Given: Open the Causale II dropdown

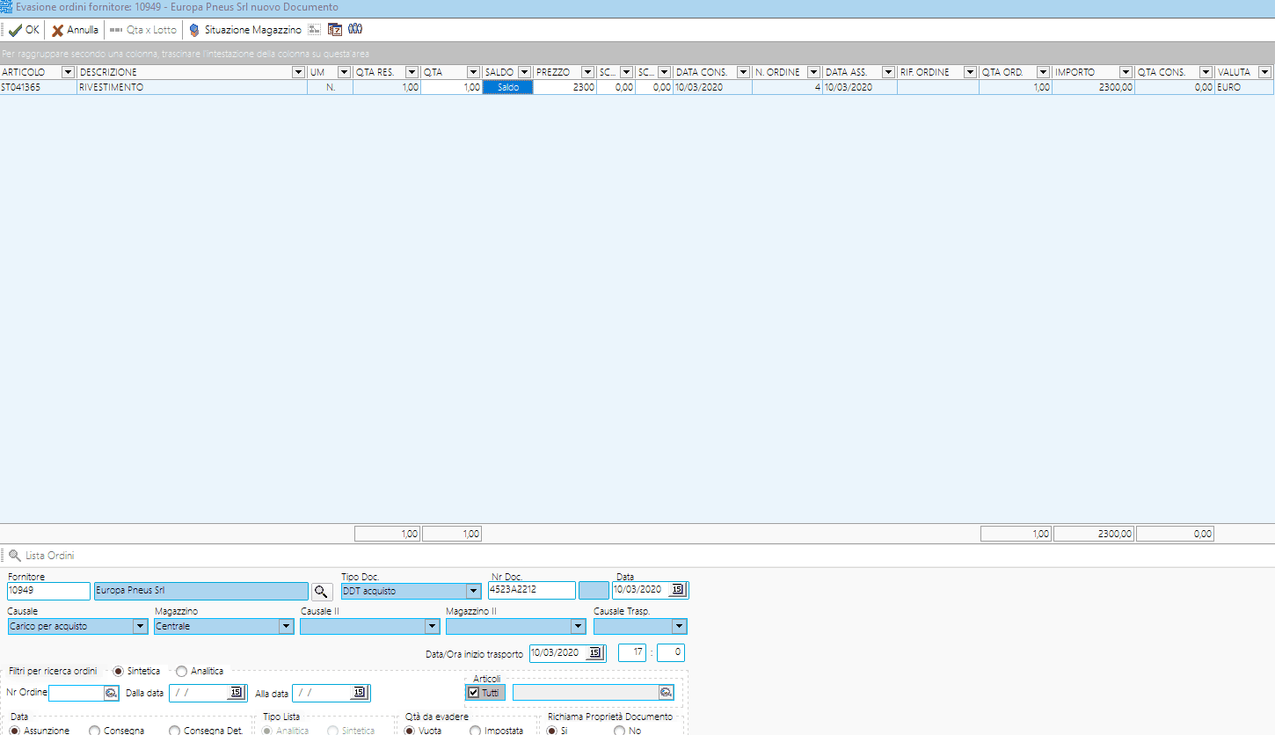Looking at the screenshot, I should point(432,627).
